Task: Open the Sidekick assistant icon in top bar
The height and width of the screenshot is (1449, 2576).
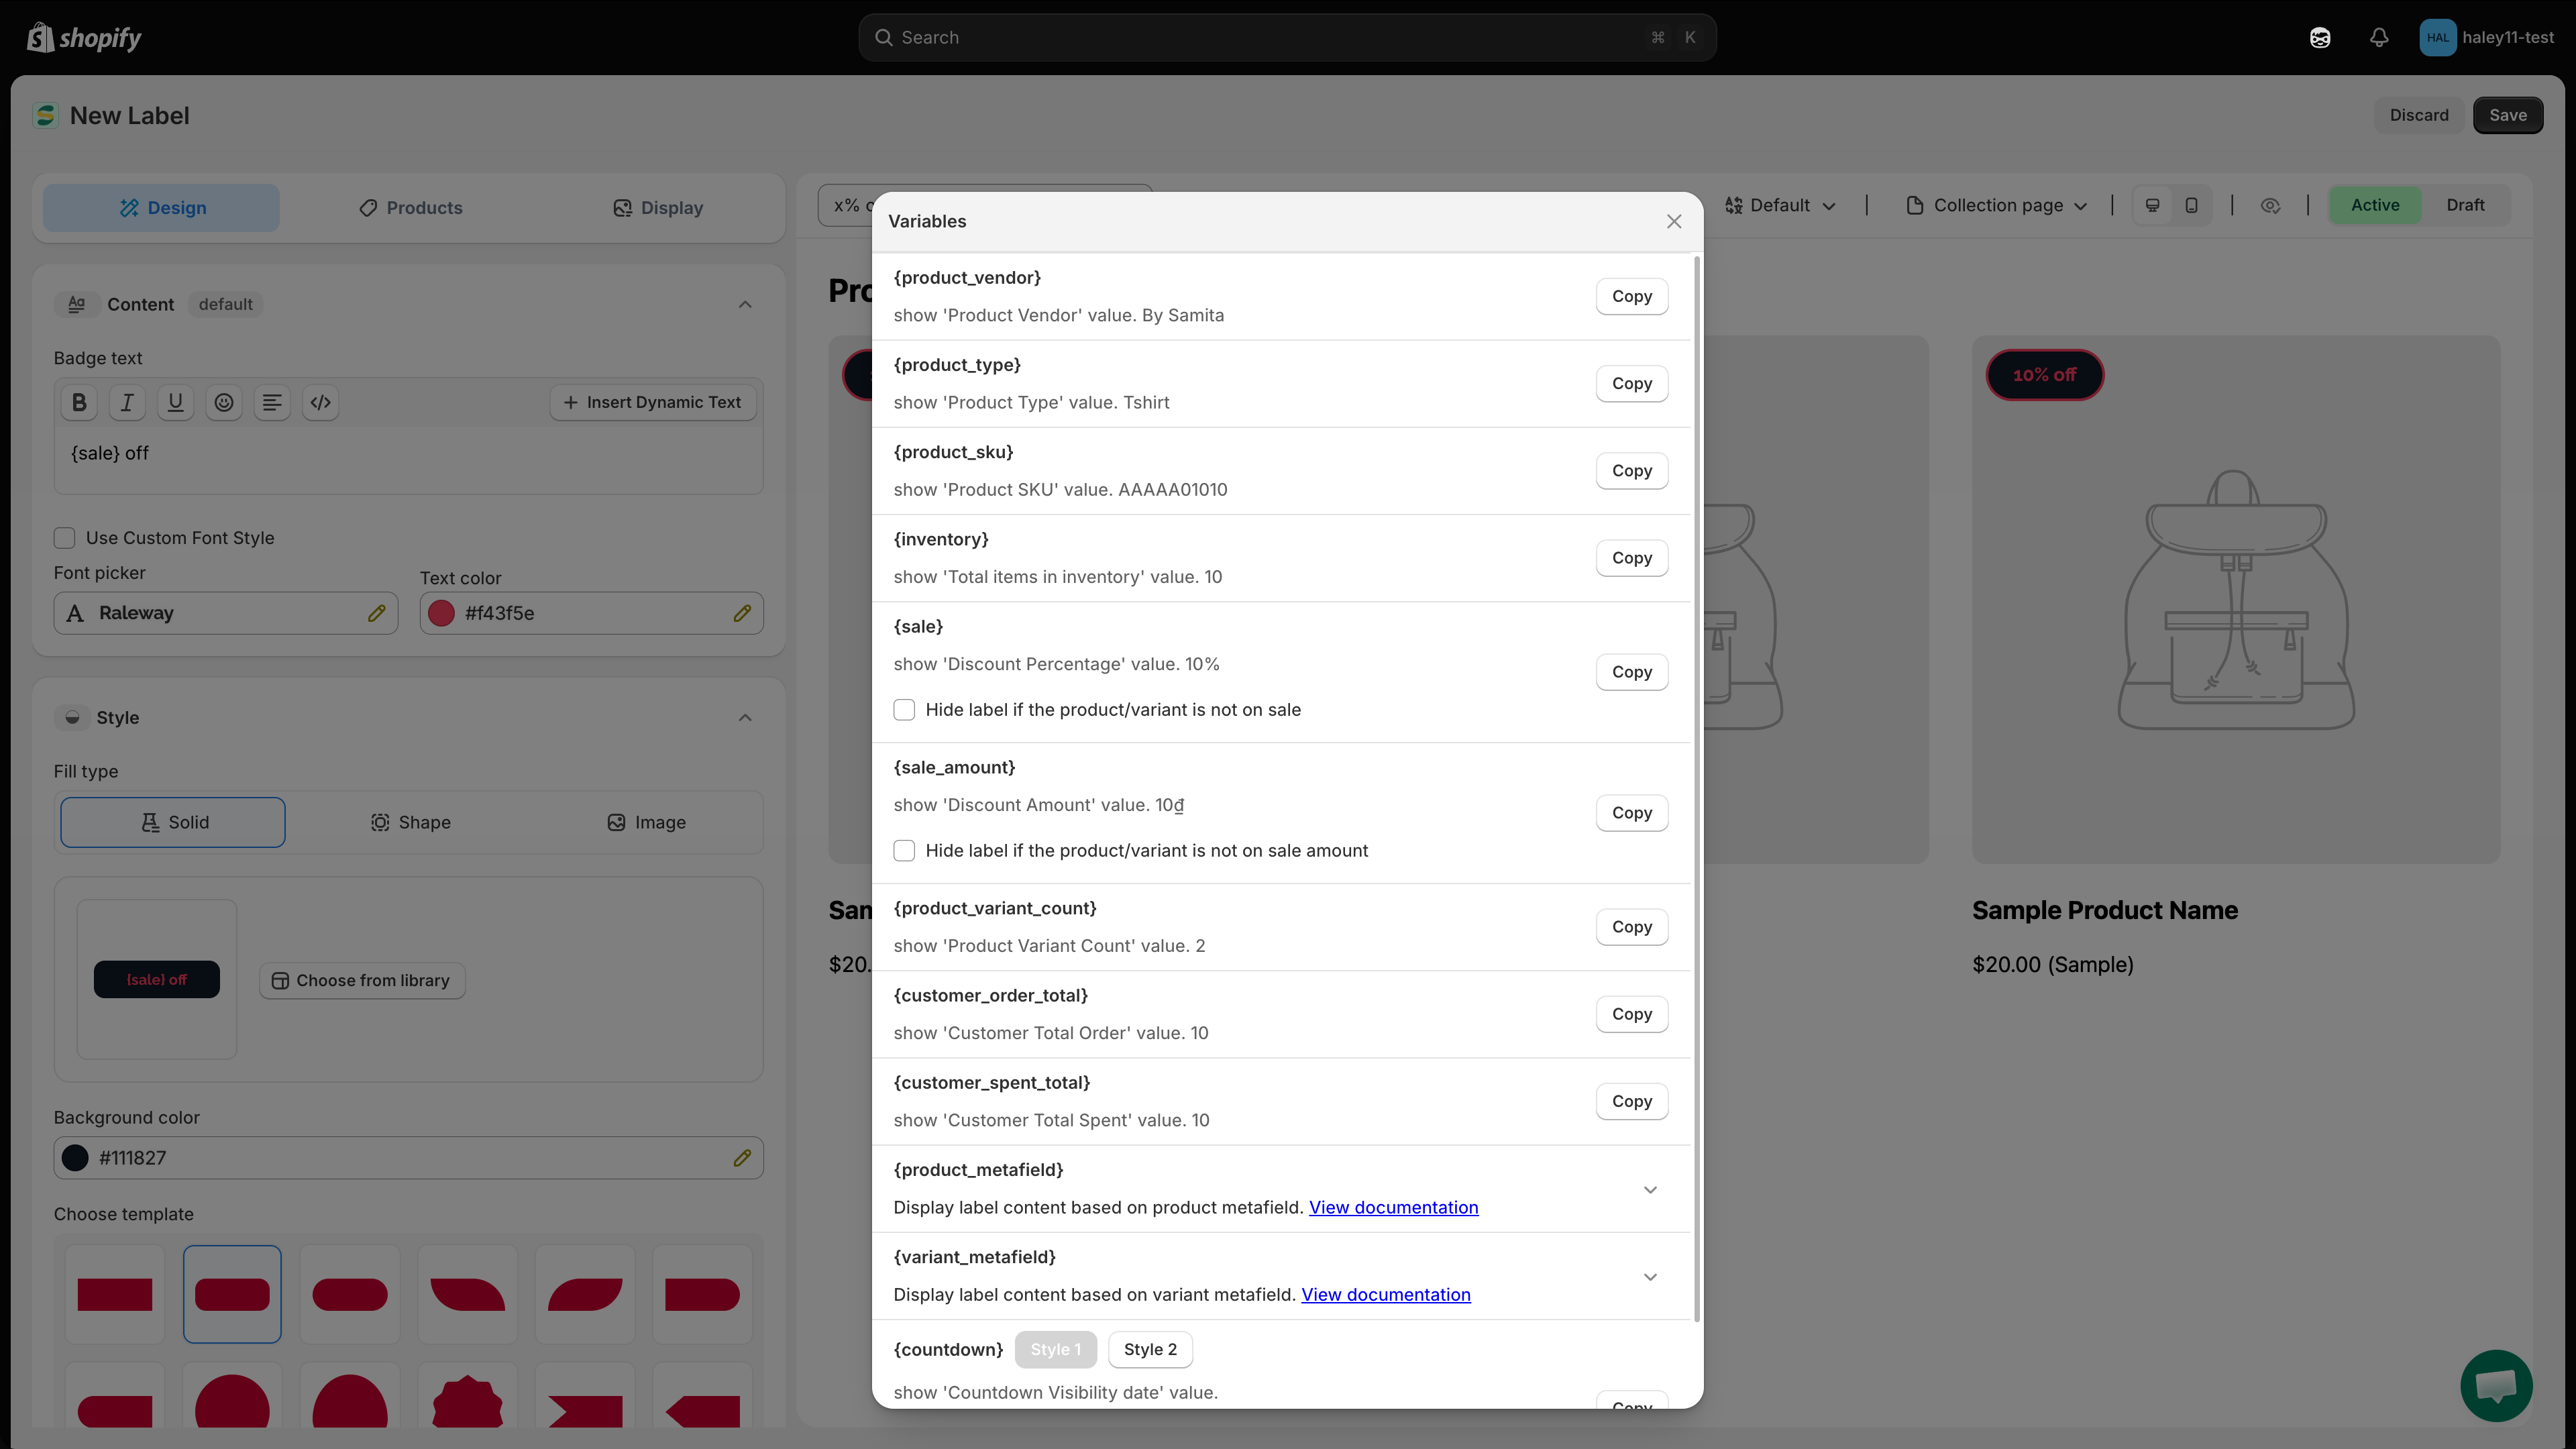Action: [2320, 37]
